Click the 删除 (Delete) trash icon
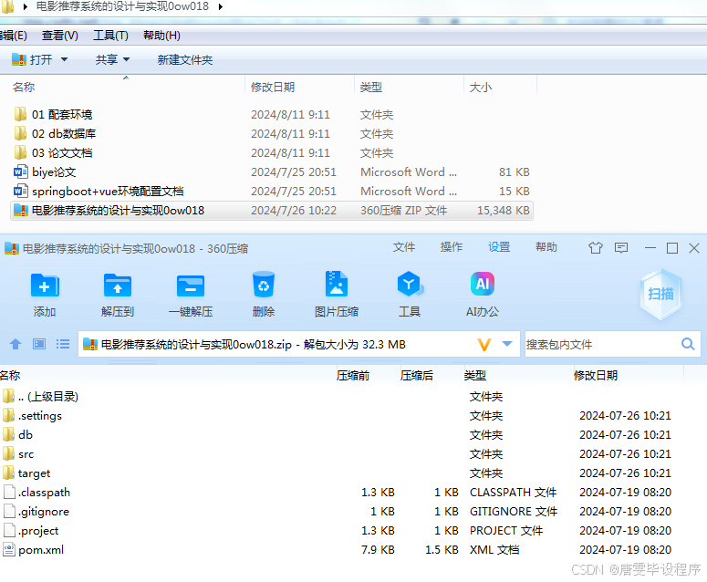This screenshot has height=582, width=707. [x=264, y=285]
